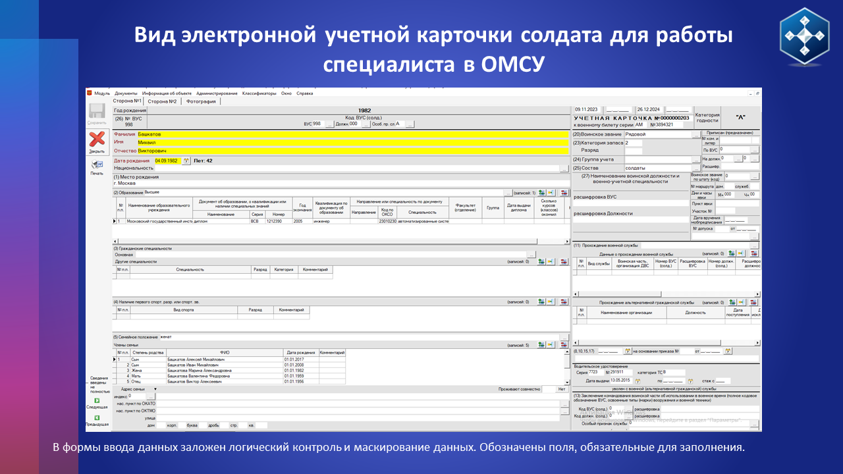Click the education table horizontal scrollbar
This screenshot has height=474, width=843.
click(340, 241)
